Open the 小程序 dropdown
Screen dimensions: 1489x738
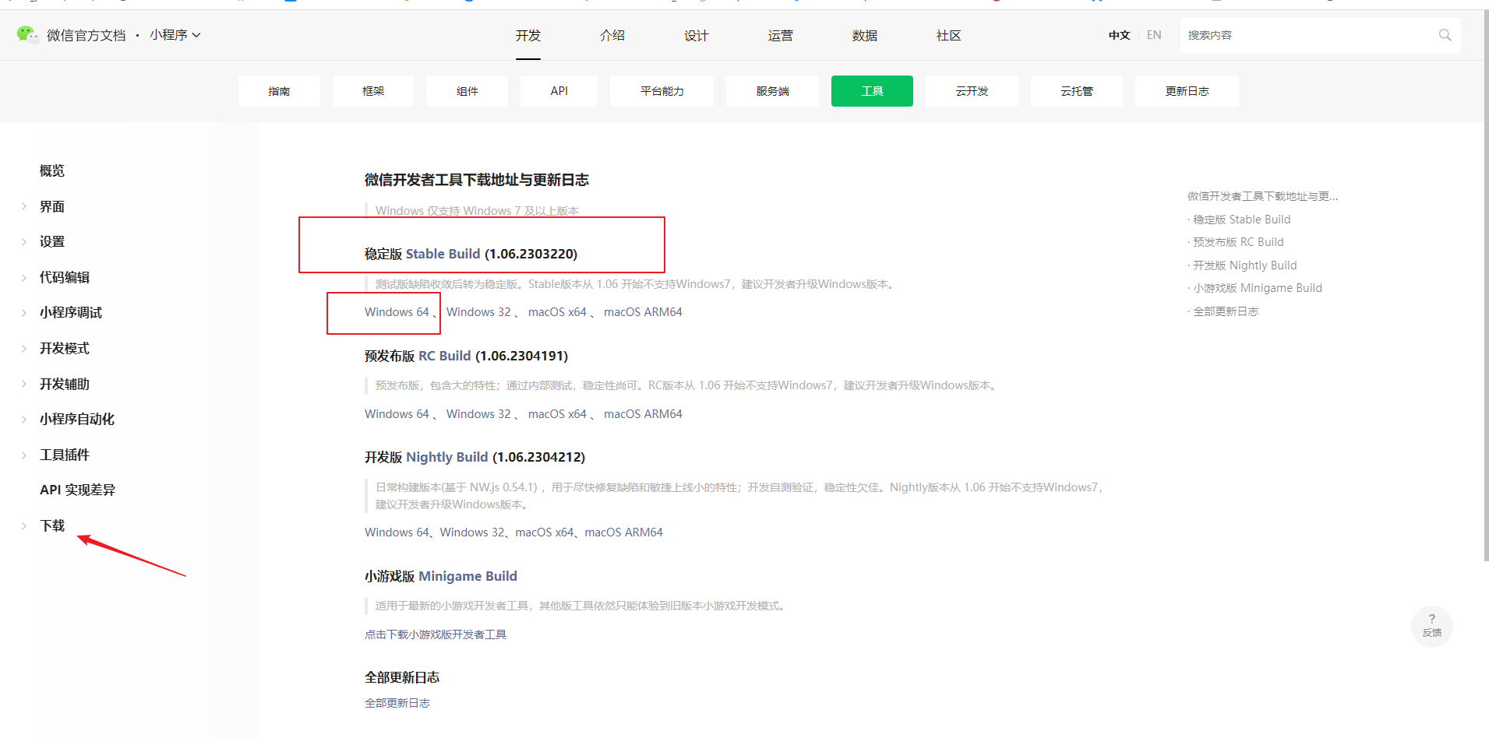coord(175,35)
